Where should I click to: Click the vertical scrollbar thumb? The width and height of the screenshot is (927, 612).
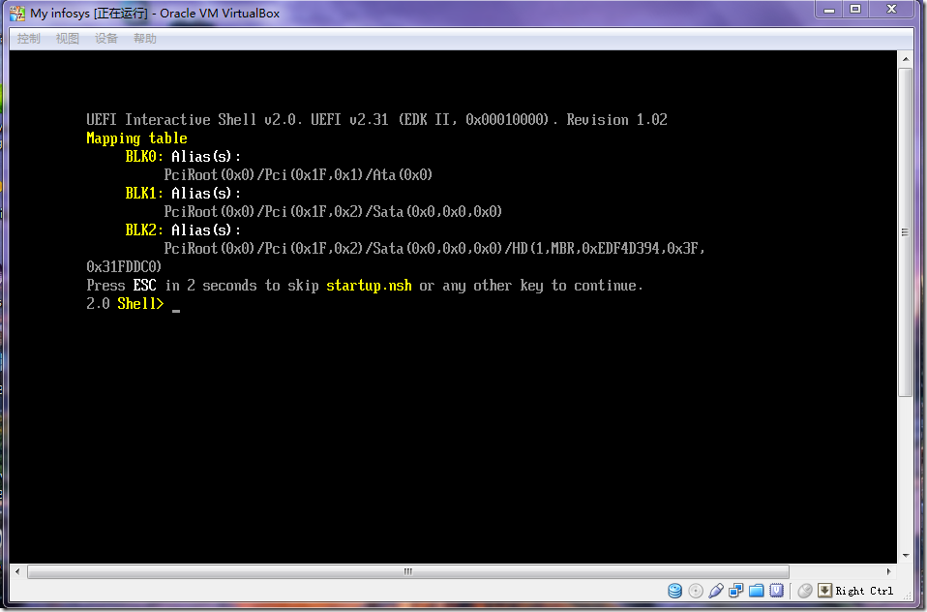point(905,232)
